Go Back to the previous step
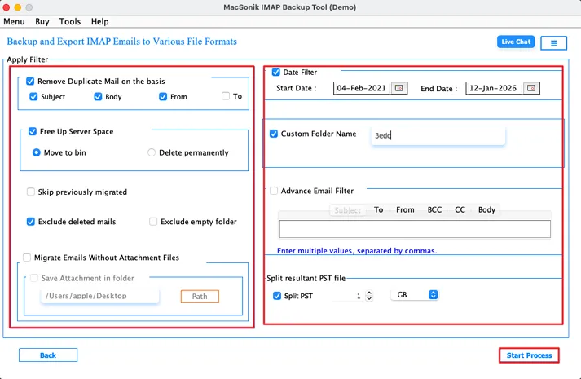Screen dimensions: 581x379 [48, 355]
